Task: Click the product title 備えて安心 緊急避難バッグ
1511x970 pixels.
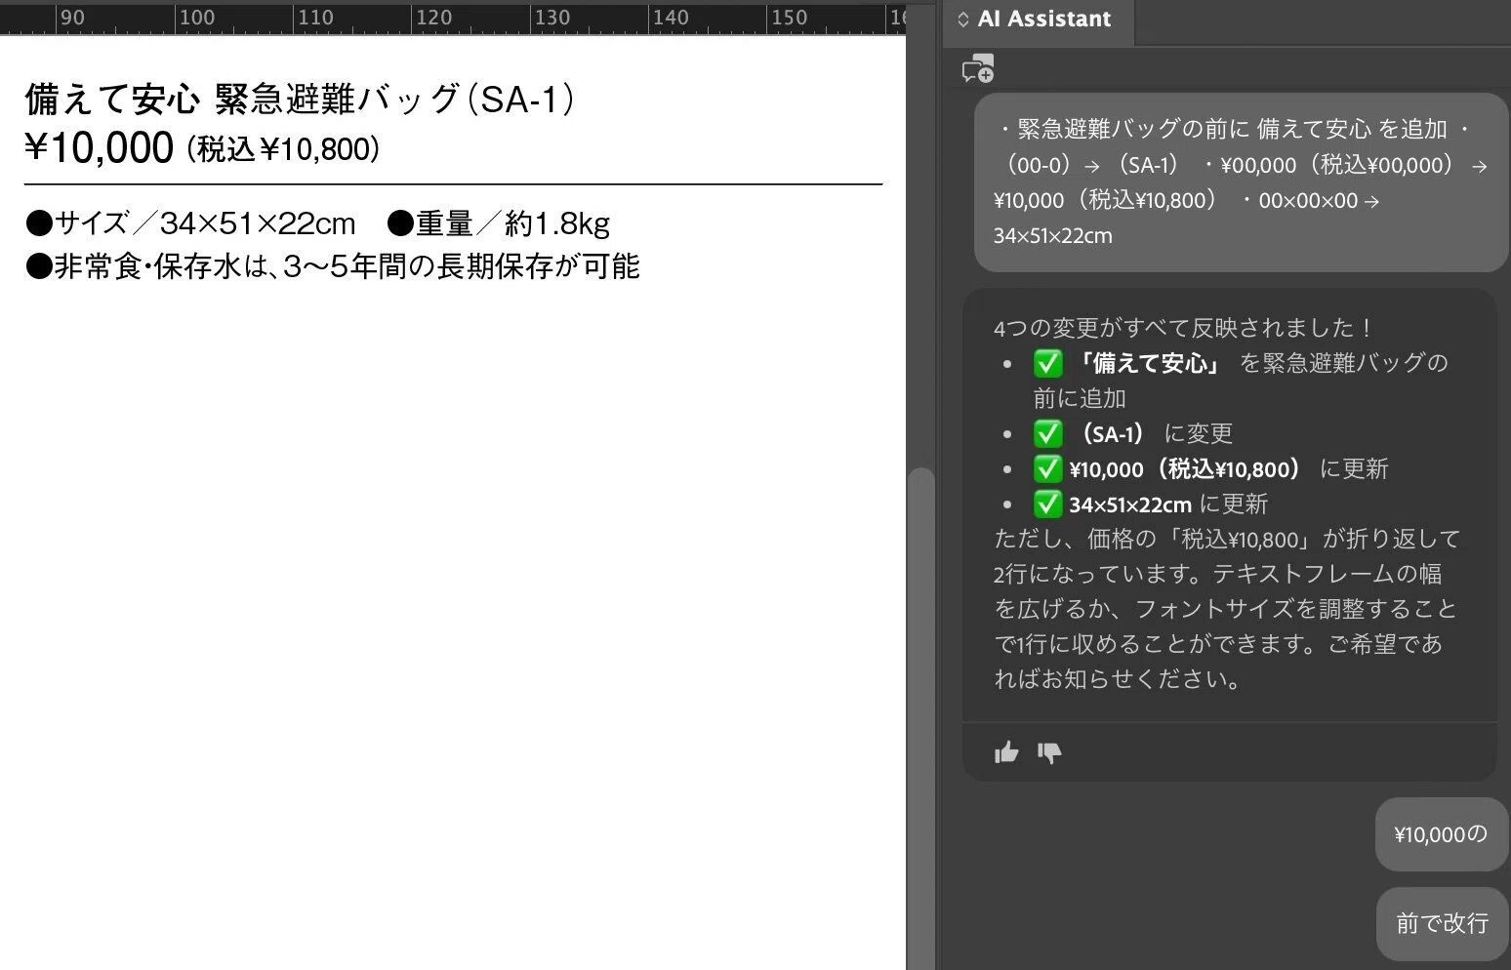Action: click(242, 100)
